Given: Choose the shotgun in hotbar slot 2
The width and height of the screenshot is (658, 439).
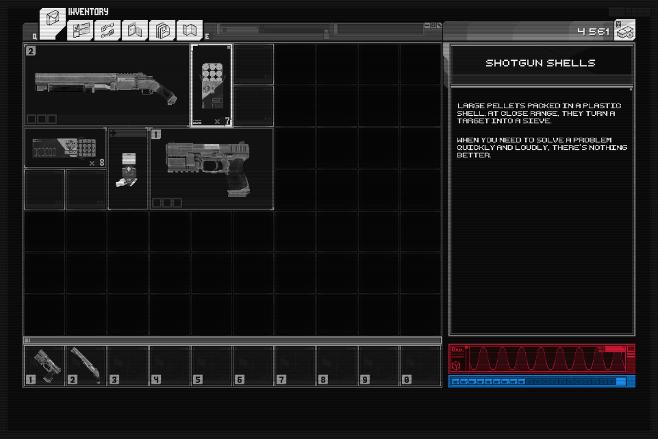Looking at the screenshot, I should pos(86,365).
